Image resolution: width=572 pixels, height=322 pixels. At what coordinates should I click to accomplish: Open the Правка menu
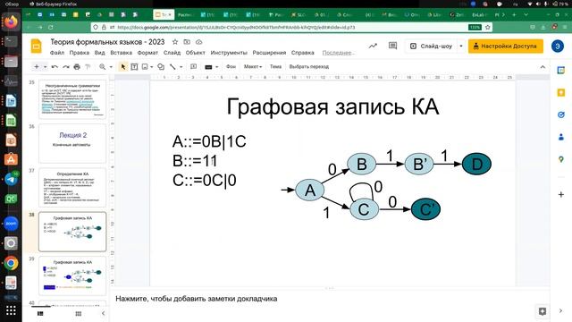(x=80, y=53)
